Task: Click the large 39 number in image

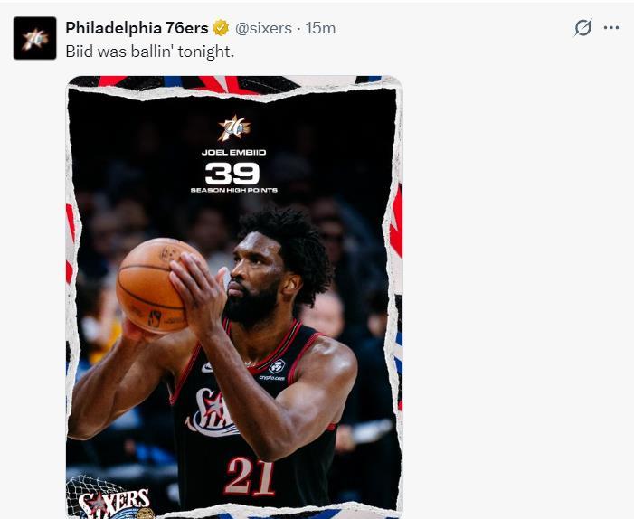Action: click(x=232, y=174)
